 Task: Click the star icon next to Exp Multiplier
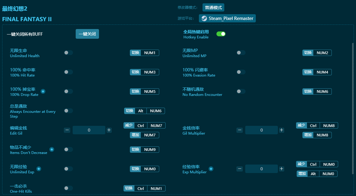point(211,169)
